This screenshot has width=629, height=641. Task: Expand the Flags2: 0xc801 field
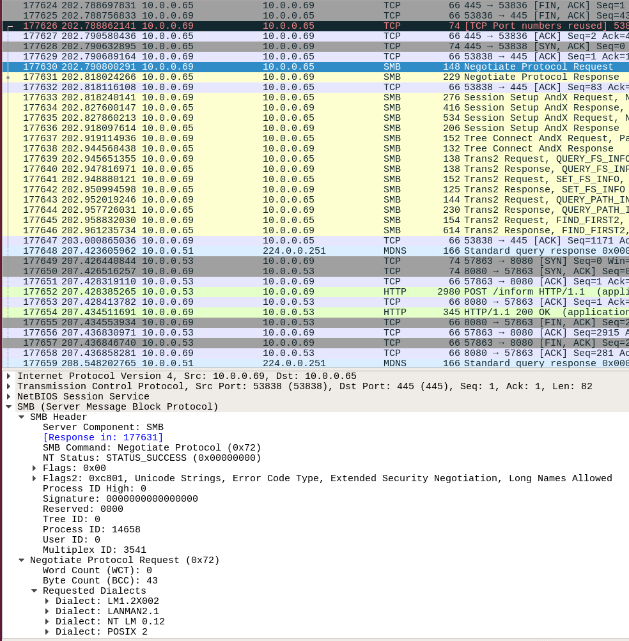click(x=35, y=478)
